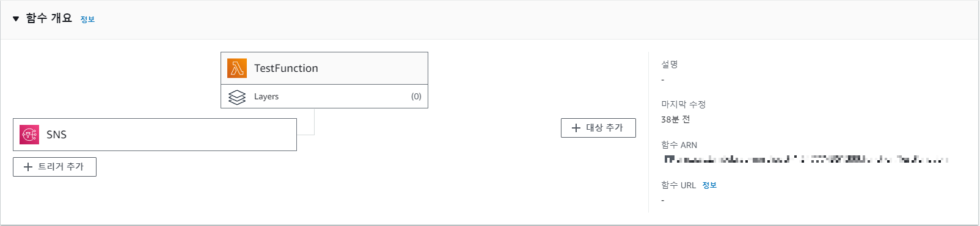Click the 설명 description label

click(x=670, y=64)
